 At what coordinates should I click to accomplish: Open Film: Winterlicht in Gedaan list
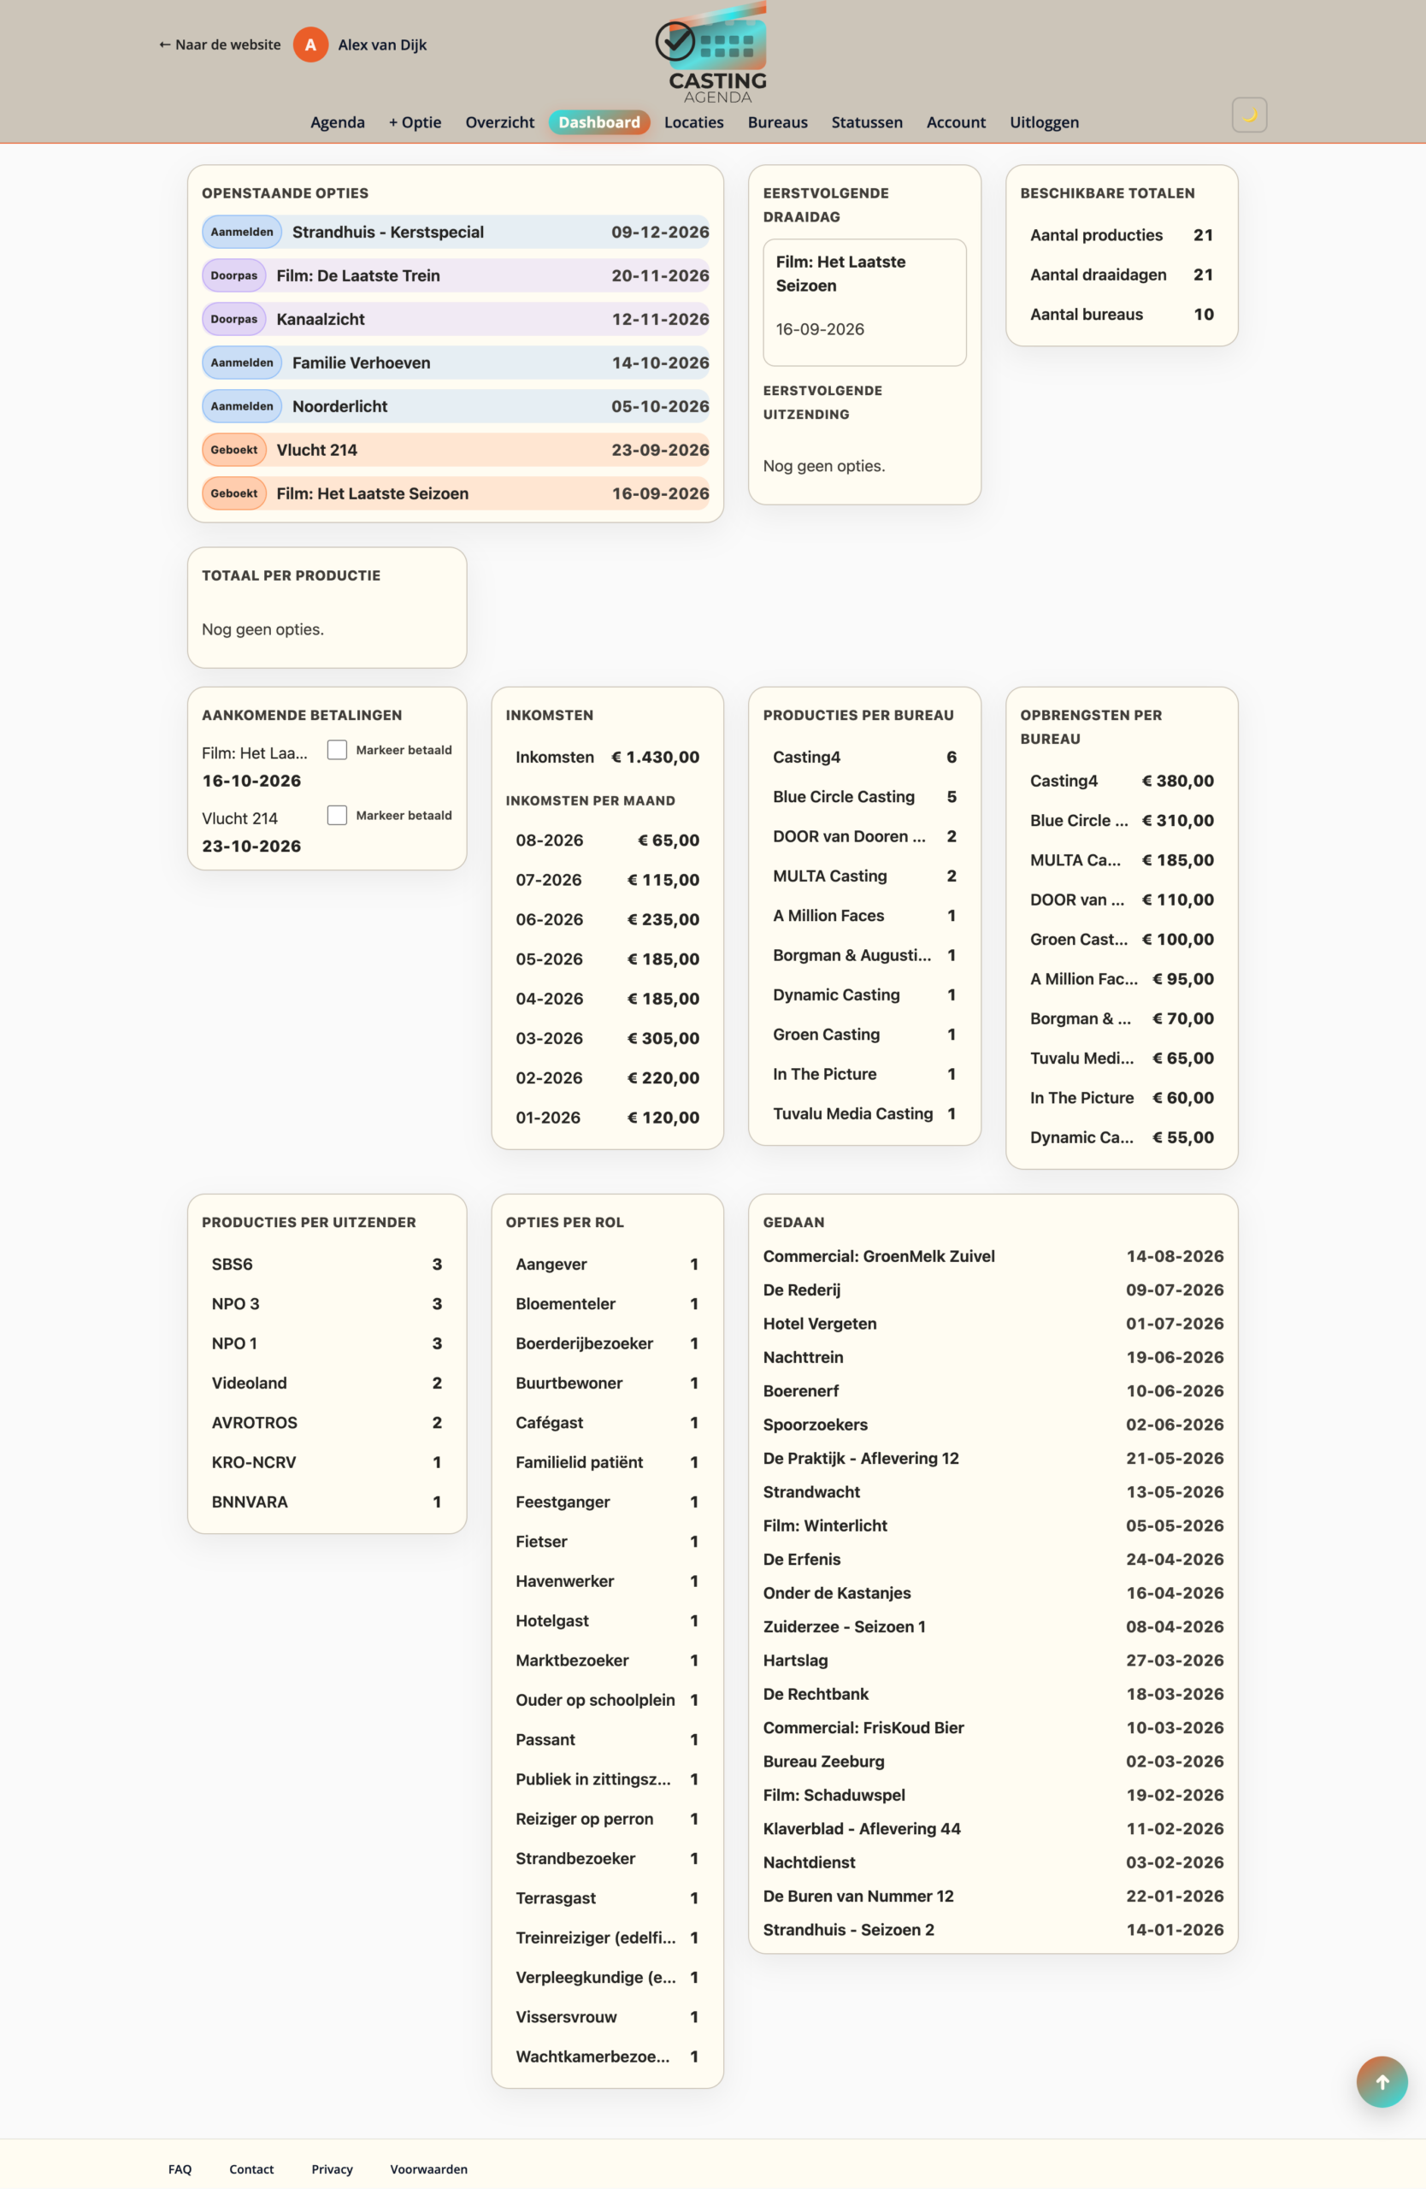click(x=993, y=1525)
